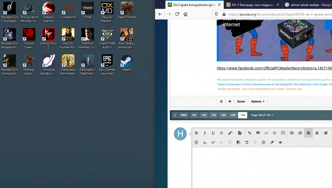The image size is (332, 188).
Task: Open page 133 of the topic
Action: (214, 115)
